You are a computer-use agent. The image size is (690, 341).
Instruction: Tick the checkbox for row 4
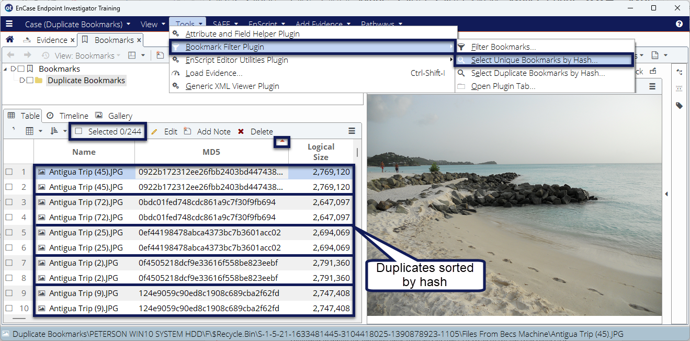pos(9,218)
